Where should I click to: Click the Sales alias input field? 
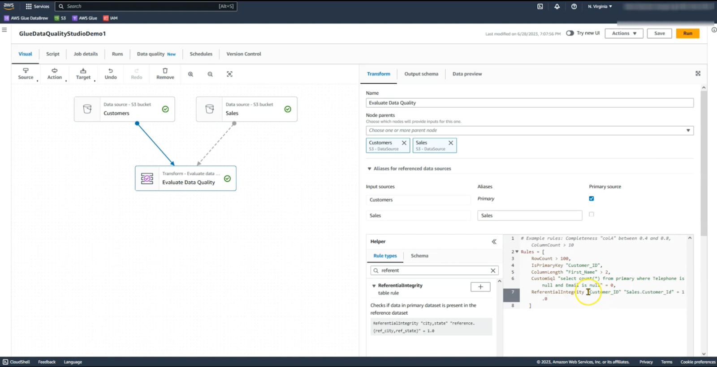[530, 215]
